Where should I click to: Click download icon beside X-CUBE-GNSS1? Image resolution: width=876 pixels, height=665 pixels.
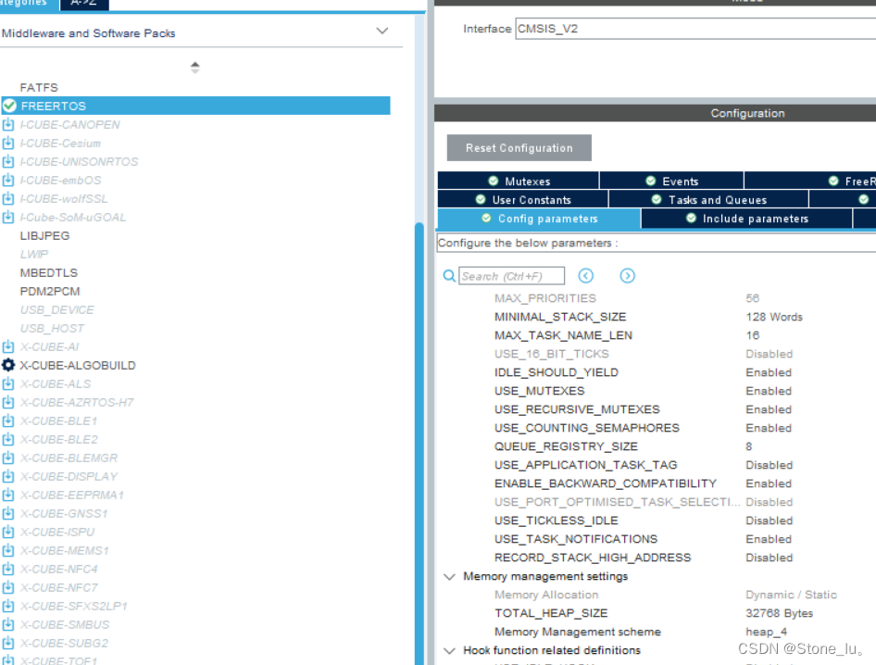7,513
